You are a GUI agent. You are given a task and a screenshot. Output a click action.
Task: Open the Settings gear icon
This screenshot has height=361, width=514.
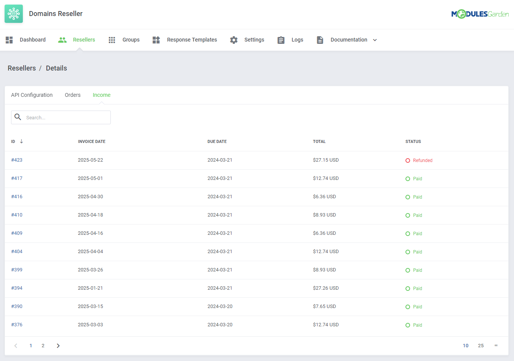pyautogui.click(x=234, y=40)
